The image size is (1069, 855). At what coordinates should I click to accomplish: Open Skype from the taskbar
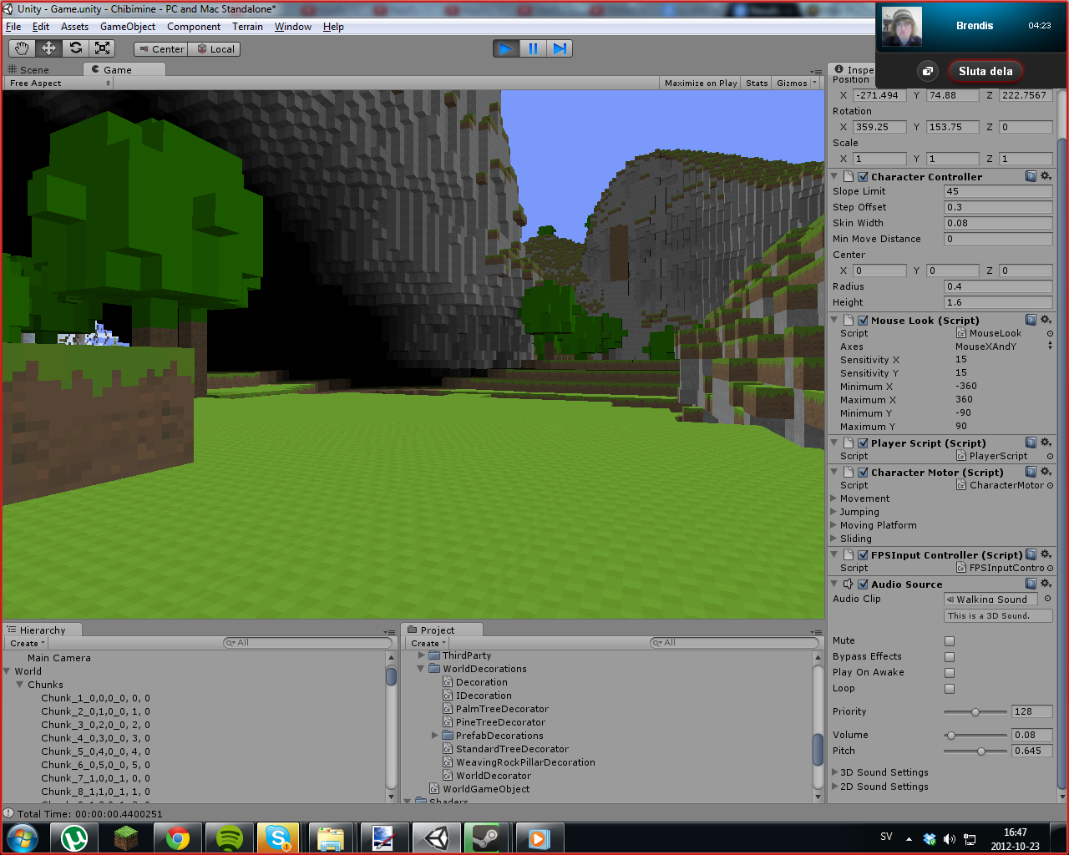(x=278, y=837)
